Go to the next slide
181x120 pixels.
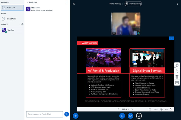tap(132, 109)
